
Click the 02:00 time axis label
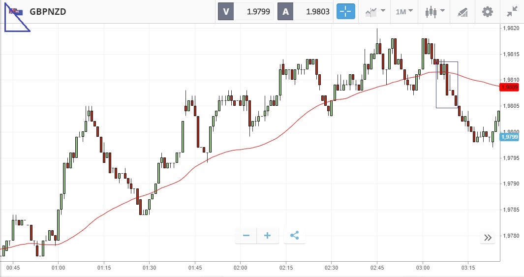pos(240,268)
